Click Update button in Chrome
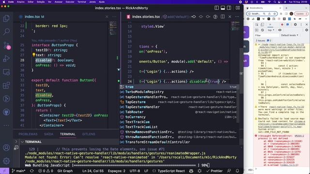 coord(301,14)
